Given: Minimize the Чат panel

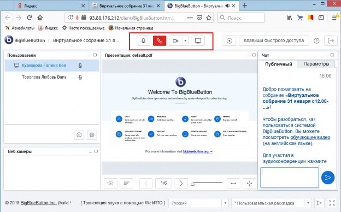Looking at the screenshot, I should pos(326,55).
